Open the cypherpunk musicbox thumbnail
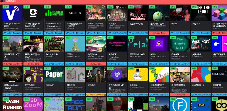 pyautogui.click(x=117, y=44)
